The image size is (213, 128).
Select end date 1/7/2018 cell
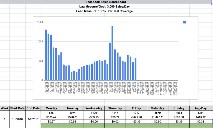[x=33, y=119]
